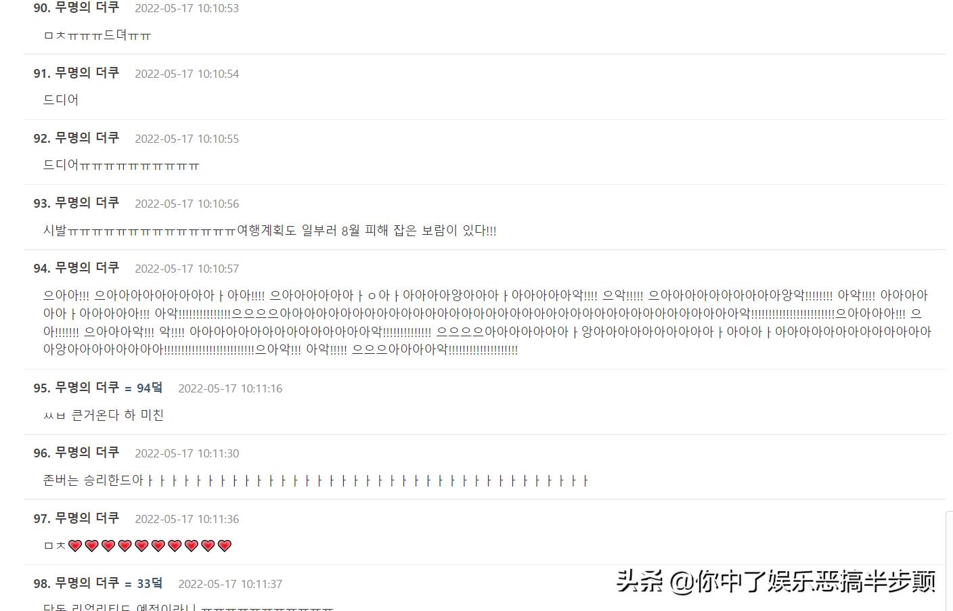Click the "드디어" text in comment 91

pos(61,99)
